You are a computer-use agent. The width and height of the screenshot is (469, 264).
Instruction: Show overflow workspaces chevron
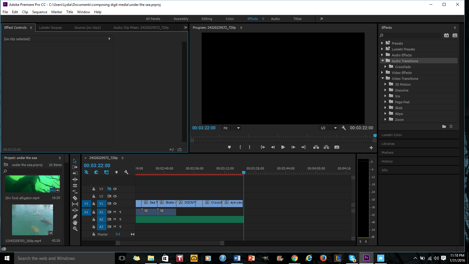pos(322,19)
